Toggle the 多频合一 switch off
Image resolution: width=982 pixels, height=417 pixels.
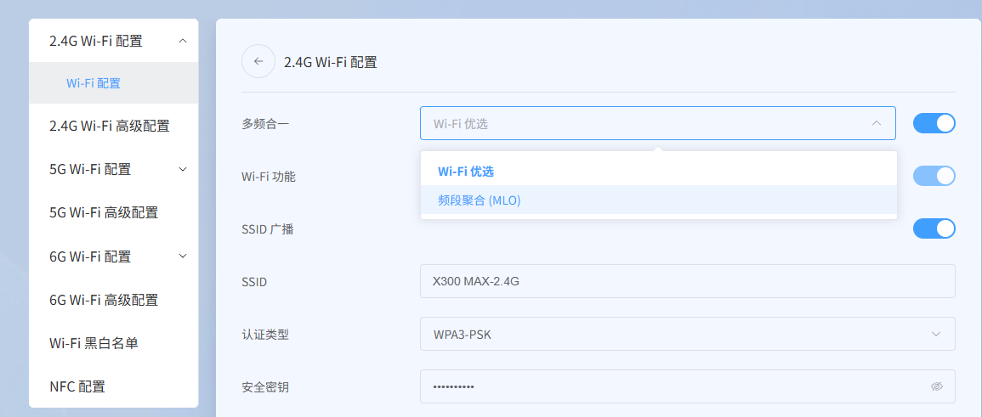[934, 123]
